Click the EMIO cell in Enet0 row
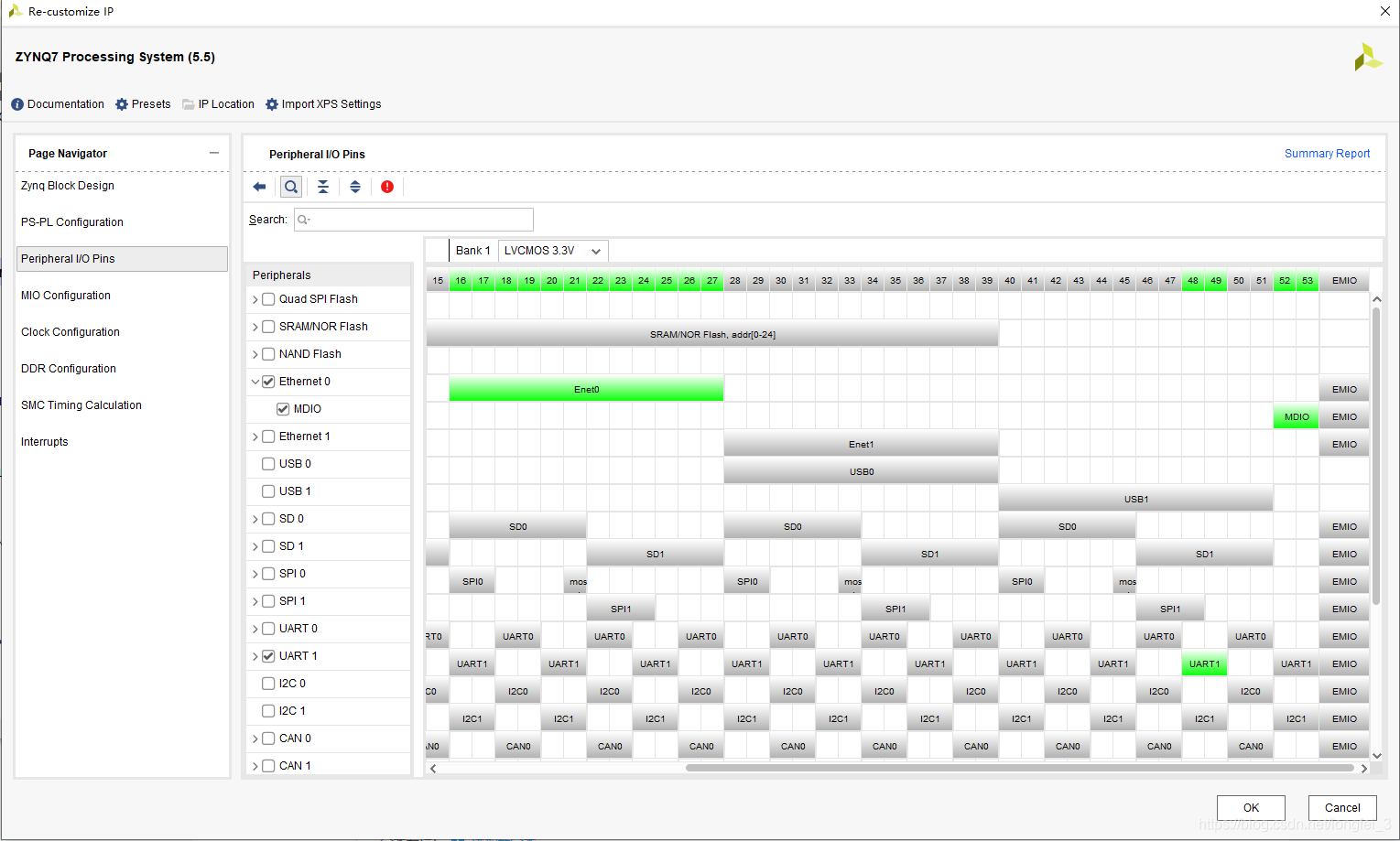The height and width of the screenshot is (841, 1400). (1344, 390)
